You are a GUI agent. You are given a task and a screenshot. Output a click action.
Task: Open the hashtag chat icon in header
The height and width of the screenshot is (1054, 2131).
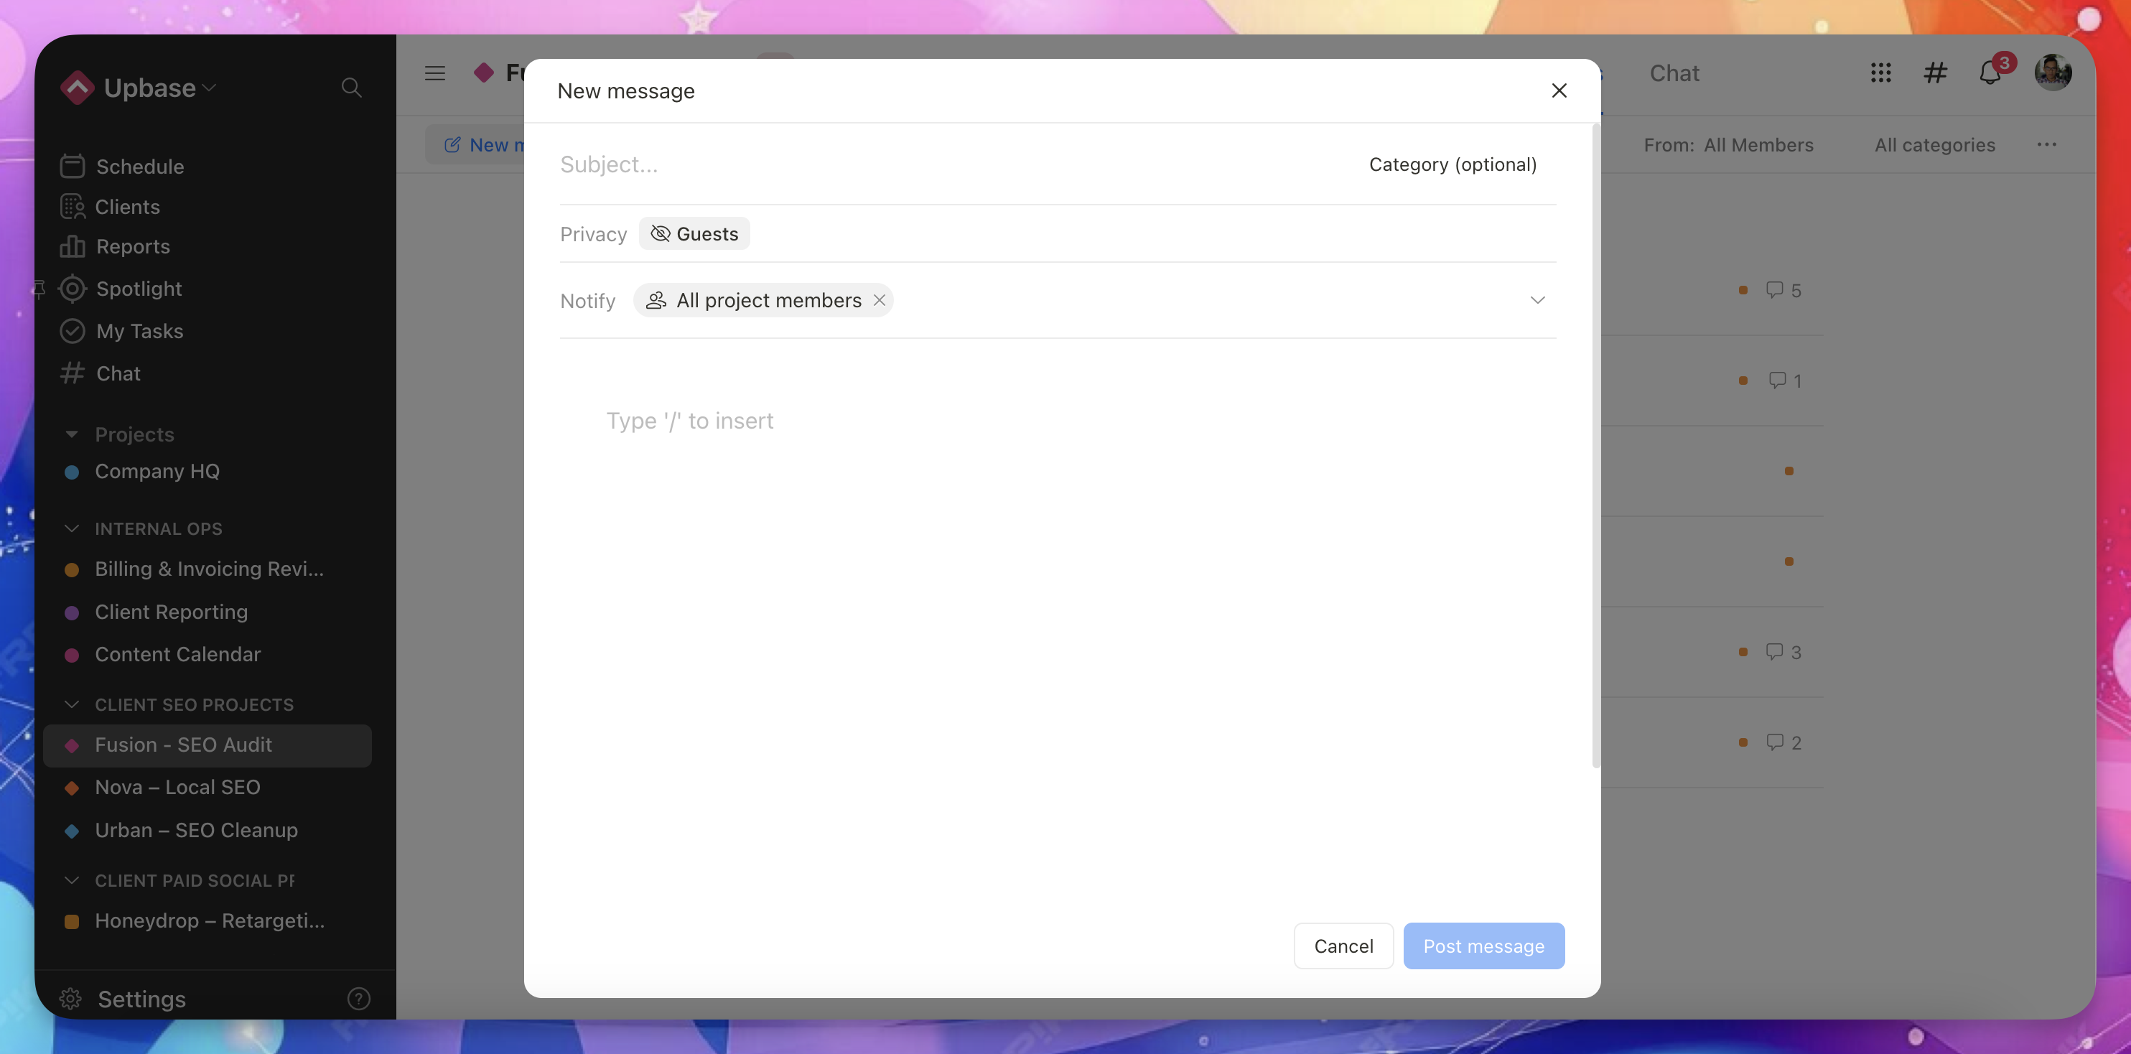pos(1935,73)
